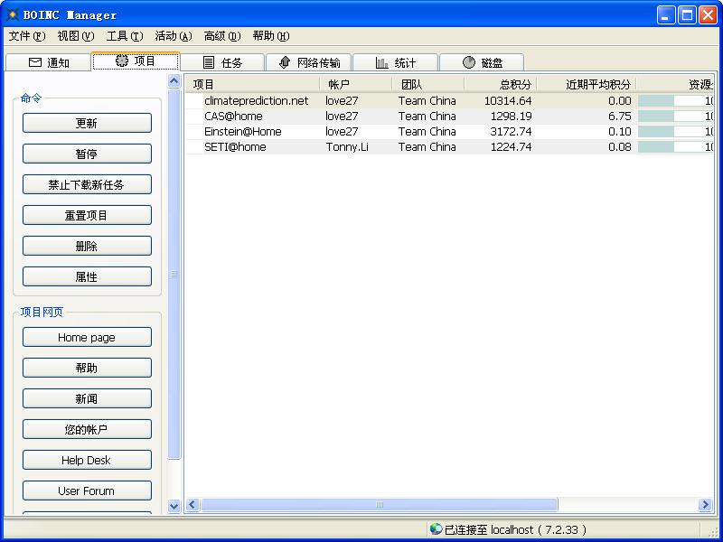Image resolution: width=723 pixels, height=542 pixels.
Task: Open the 活动 menu
Action: click(174, 36)
